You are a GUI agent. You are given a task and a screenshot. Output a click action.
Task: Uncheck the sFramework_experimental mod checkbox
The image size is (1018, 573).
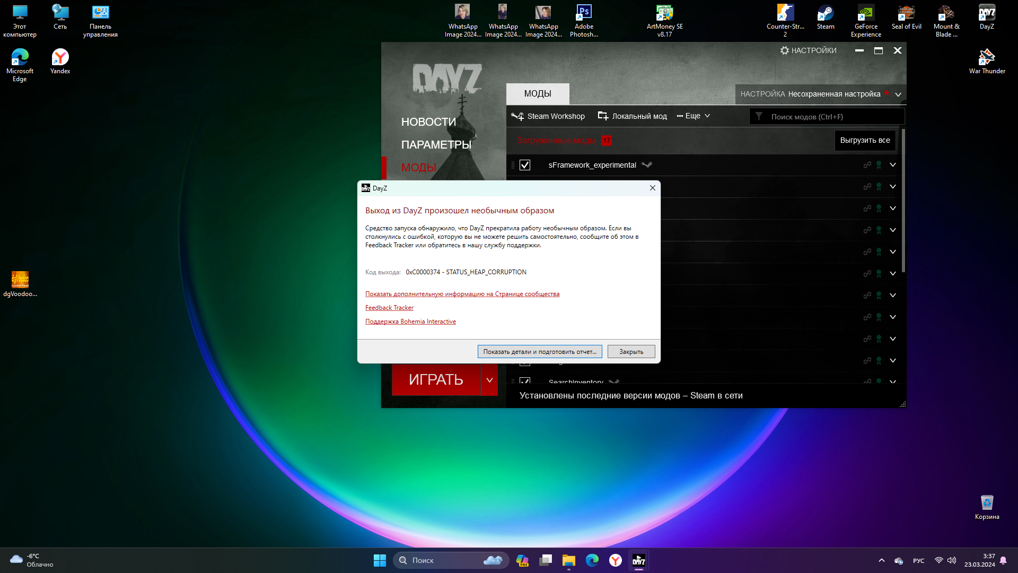coord(525,165)
